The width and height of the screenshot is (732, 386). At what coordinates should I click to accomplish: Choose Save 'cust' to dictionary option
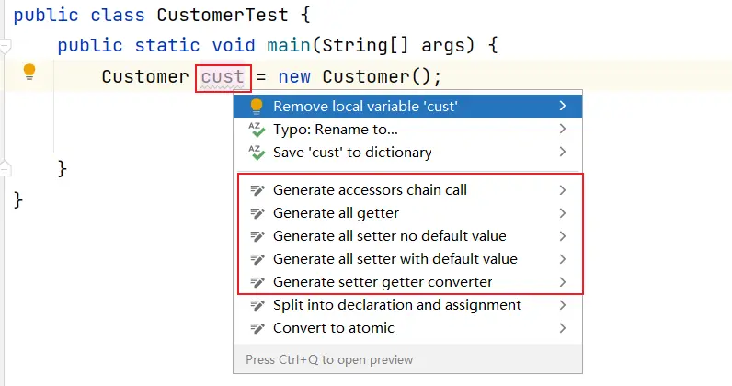coord(352,153)
